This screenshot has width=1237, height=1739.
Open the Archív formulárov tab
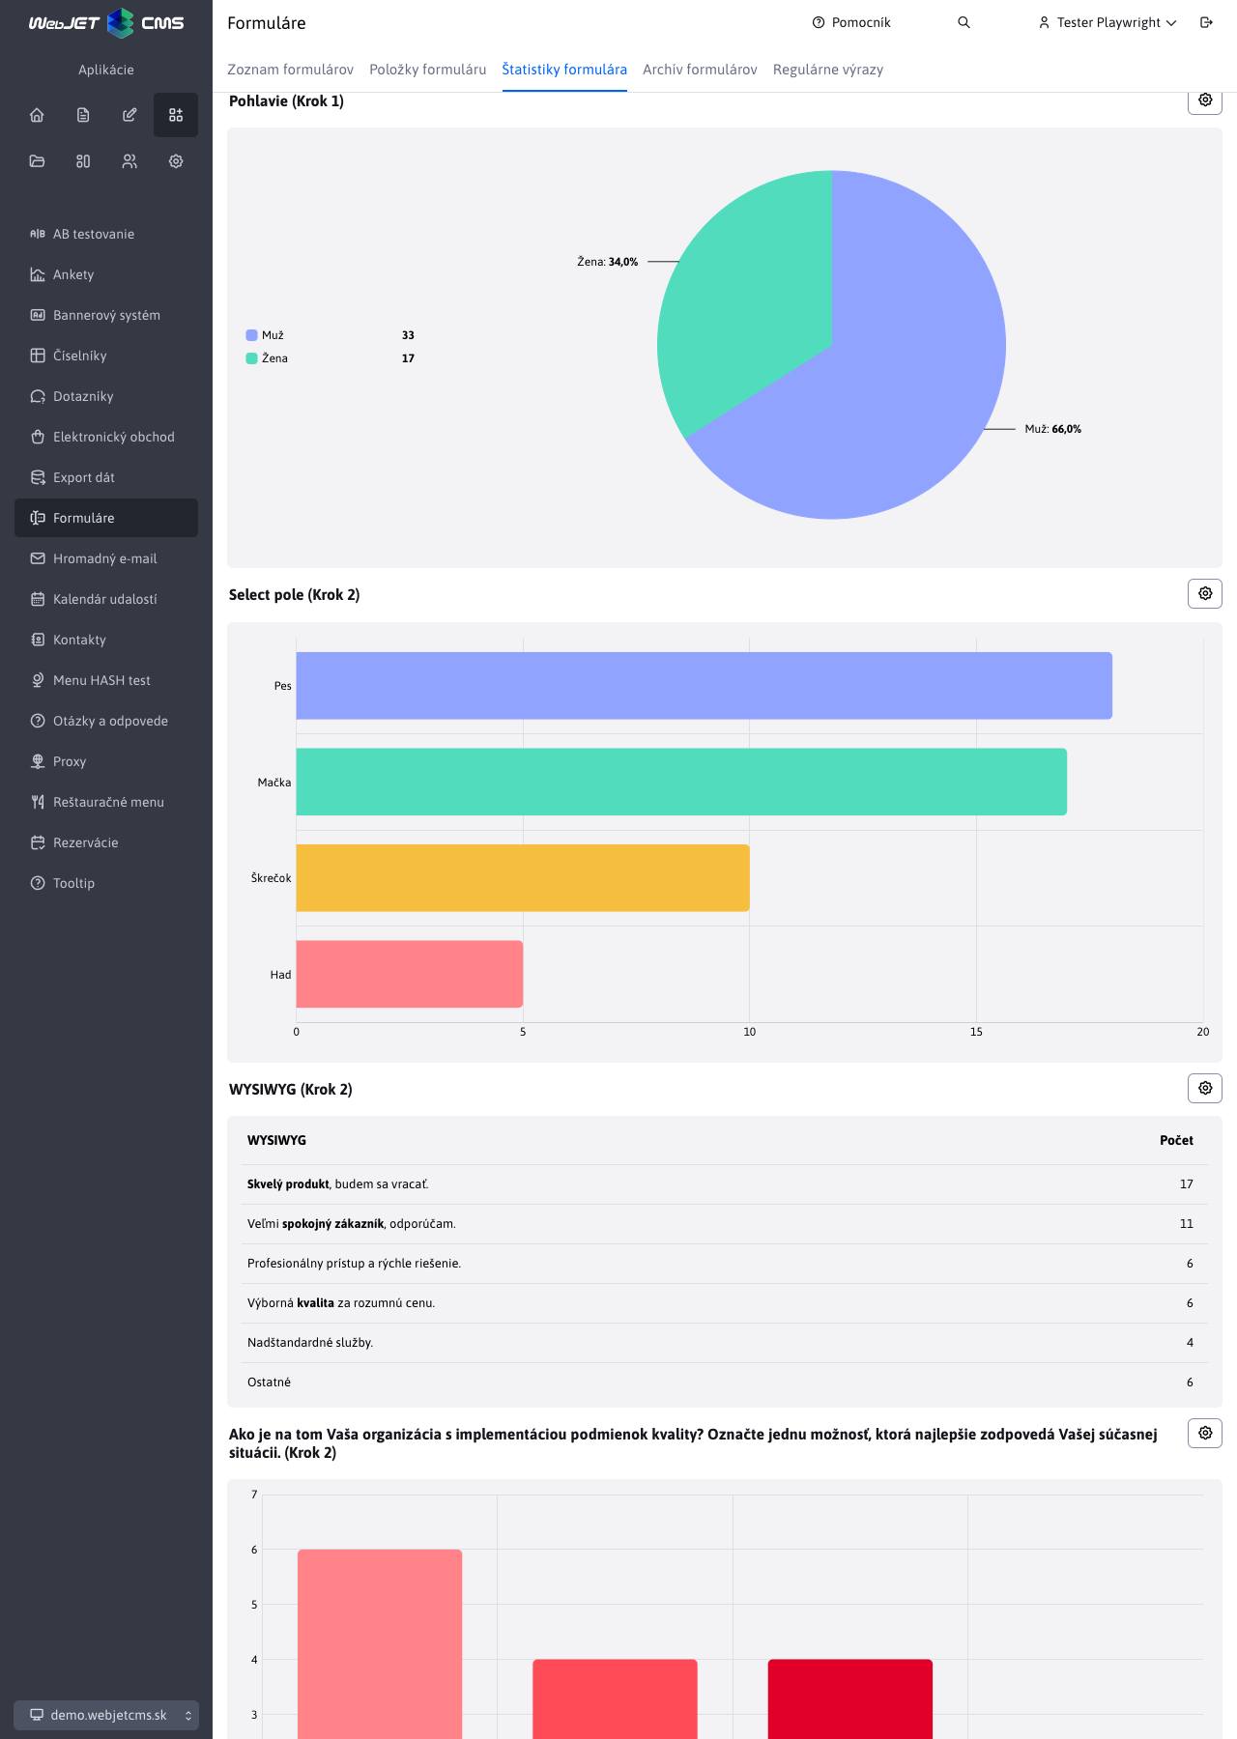coord(700,70)
